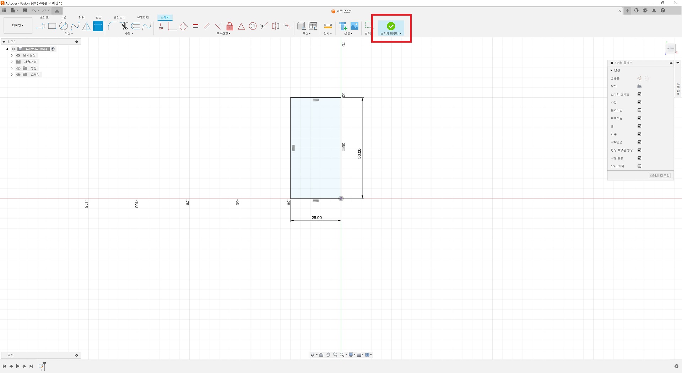Activate the Sketch Dimension tool
Viewport: 682px width, 373px height.
pyautogui.click(x=98, y=26)
